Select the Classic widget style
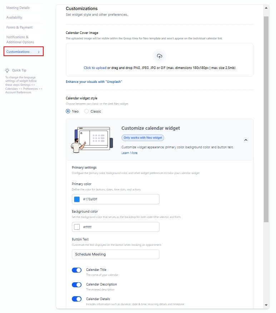The image size is (276, 313). tap(87, 111)
